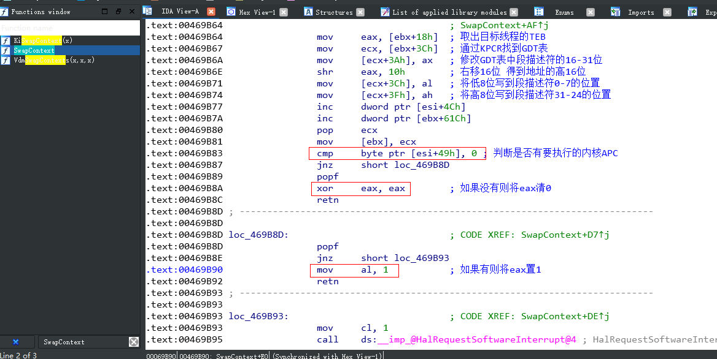
Task: Click the IDA View-A document icon
Action: 147,11
